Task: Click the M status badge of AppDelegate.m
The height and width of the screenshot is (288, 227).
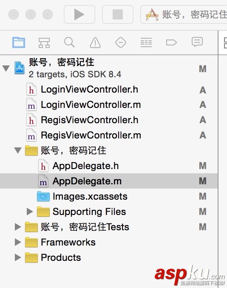Action: pyautogui.click(x=203, y=181)
